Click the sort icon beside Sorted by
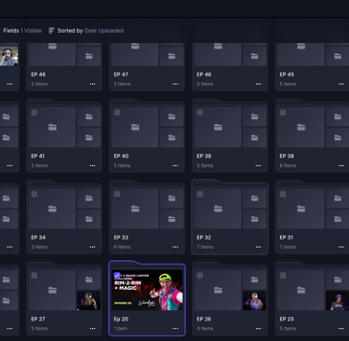The image size is (349, 341). [x=51, y=31]
